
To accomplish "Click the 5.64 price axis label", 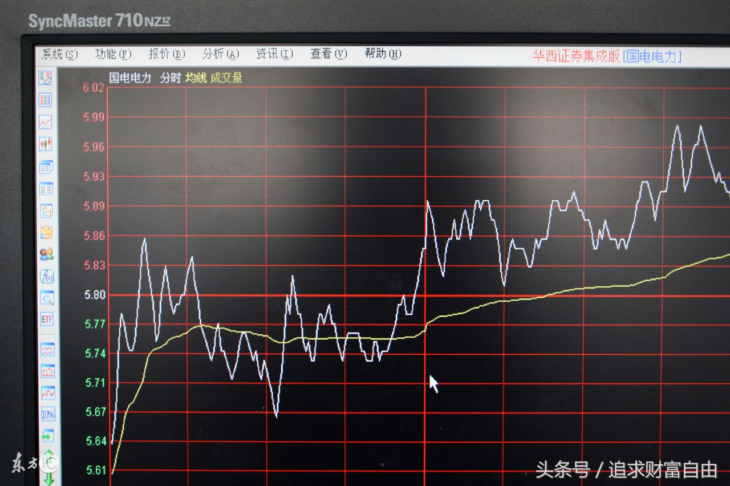I will tap(96, 441).
